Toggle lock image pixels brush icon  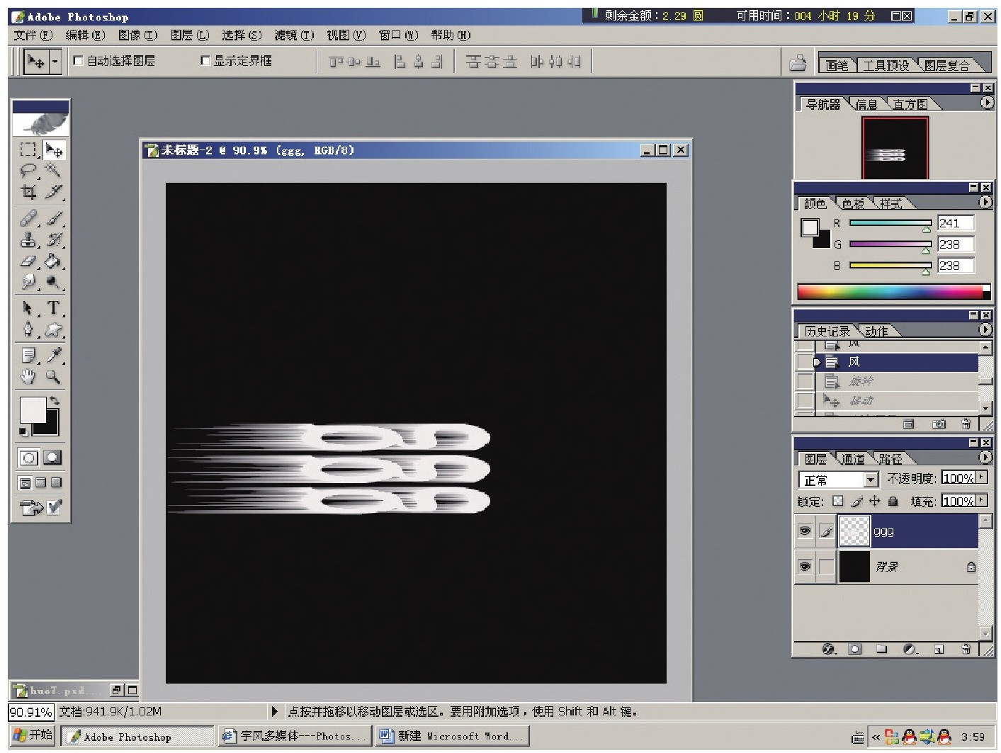856,502
